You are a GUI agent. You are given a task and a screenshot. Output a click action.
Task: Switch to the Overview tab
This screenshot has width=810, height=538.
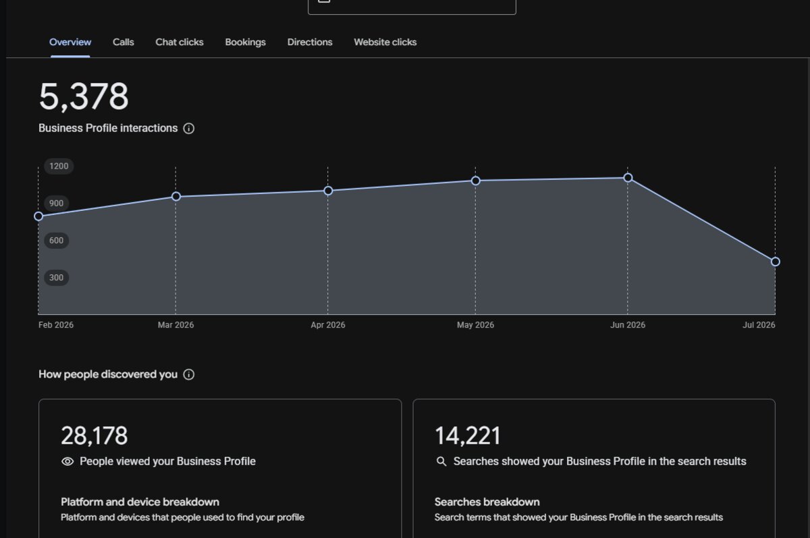pyautogui.click(x=70, y=42)
